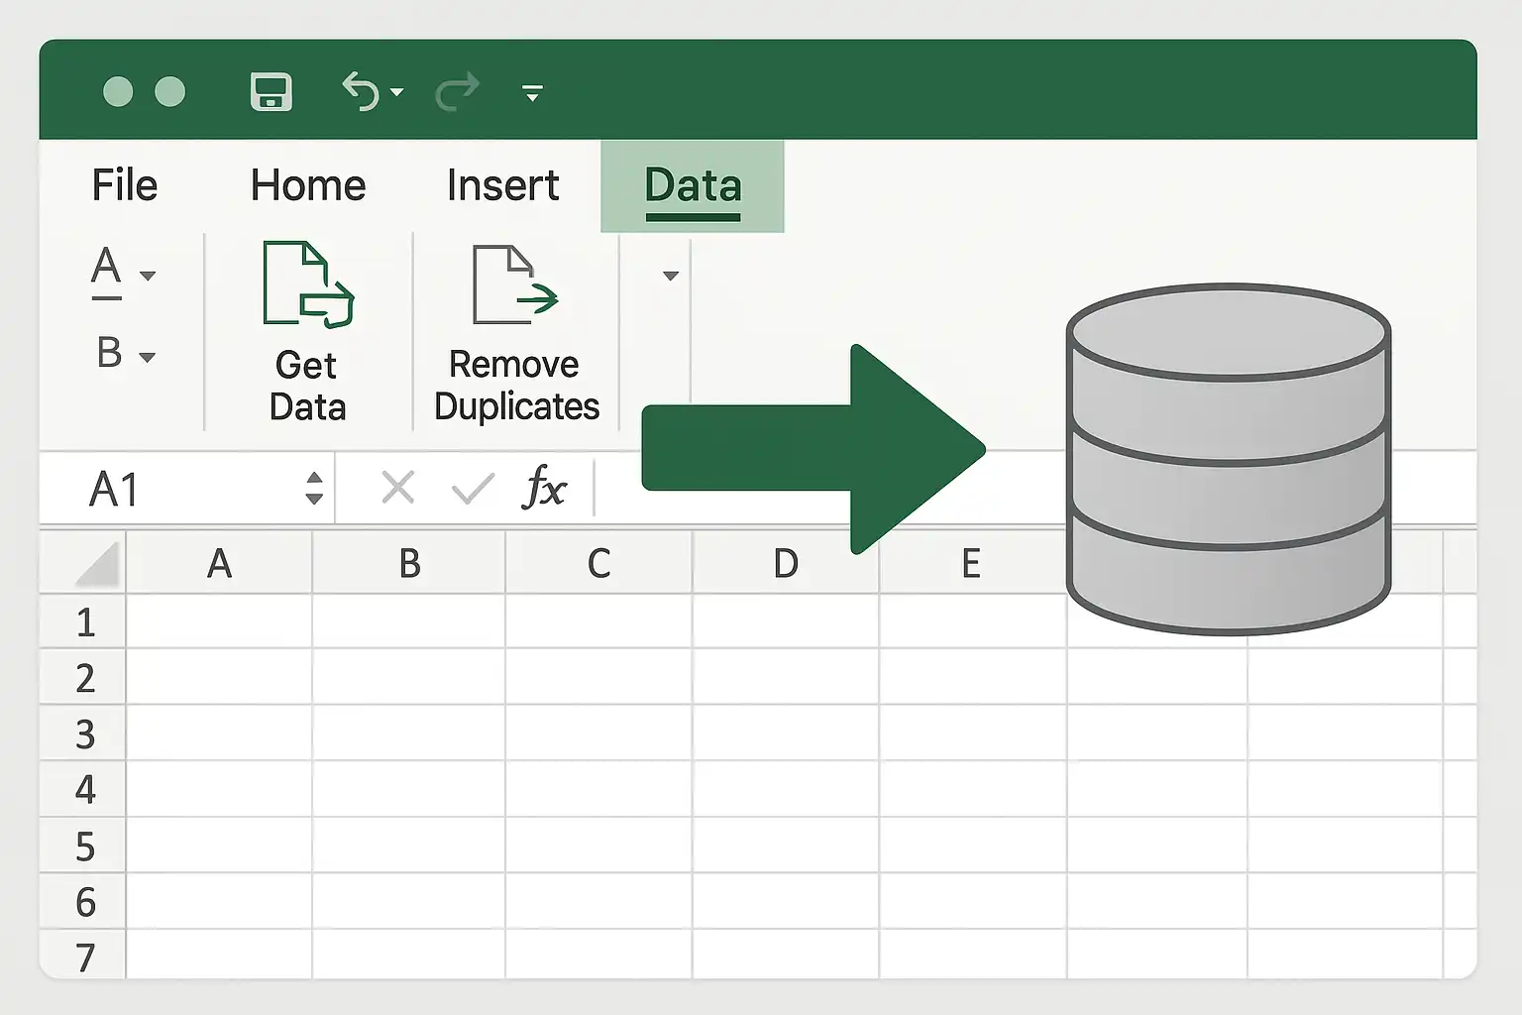
Task: Click the cancel X in formula bar
Action: click(x=398, y=488)
